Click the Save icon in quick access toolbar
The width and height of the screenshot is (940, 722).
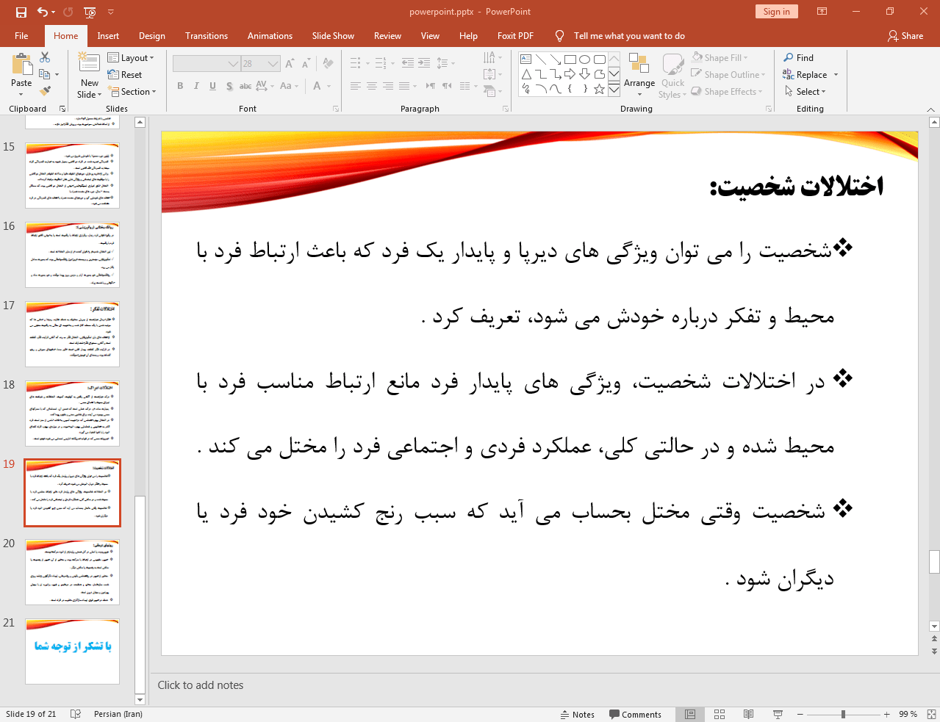[21, 12]
